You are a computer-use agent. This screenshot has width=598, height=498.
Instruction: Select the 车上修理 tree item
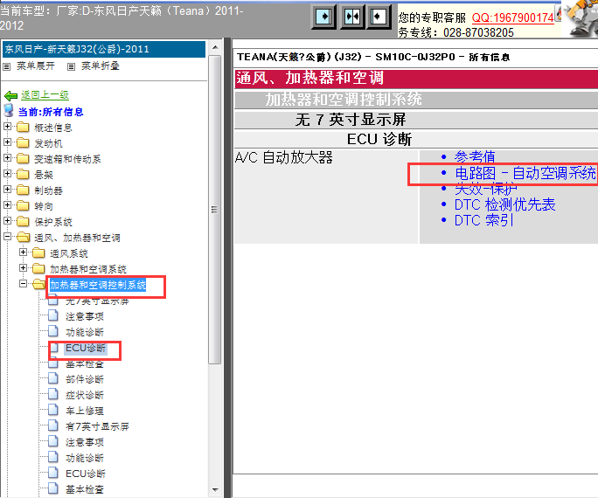(x=85, y=411)
